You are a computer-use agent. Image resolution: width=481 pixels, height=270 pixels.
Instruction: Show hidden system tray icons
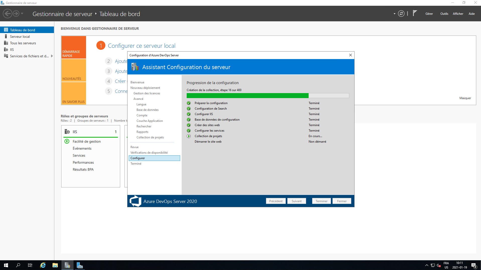[x=427, y=265]
